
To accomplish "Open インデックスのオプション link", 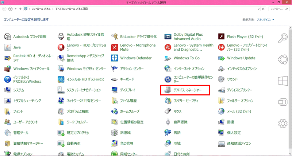I will click(242, 69).
